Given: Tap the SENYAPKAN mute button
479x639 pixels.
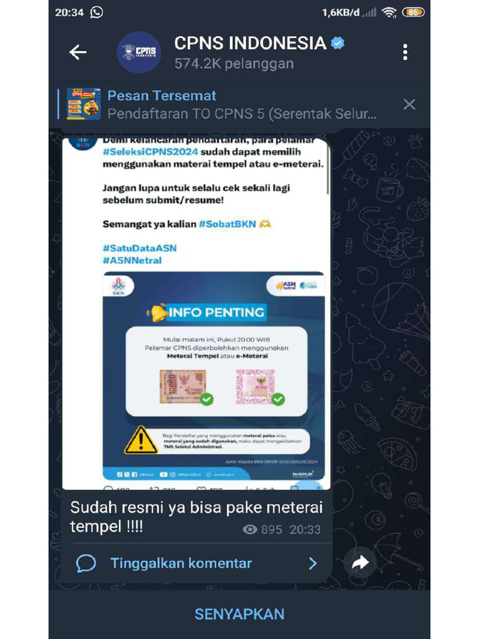Looking at the screenshot, I should pyautogui.click(x=239, y=614).
